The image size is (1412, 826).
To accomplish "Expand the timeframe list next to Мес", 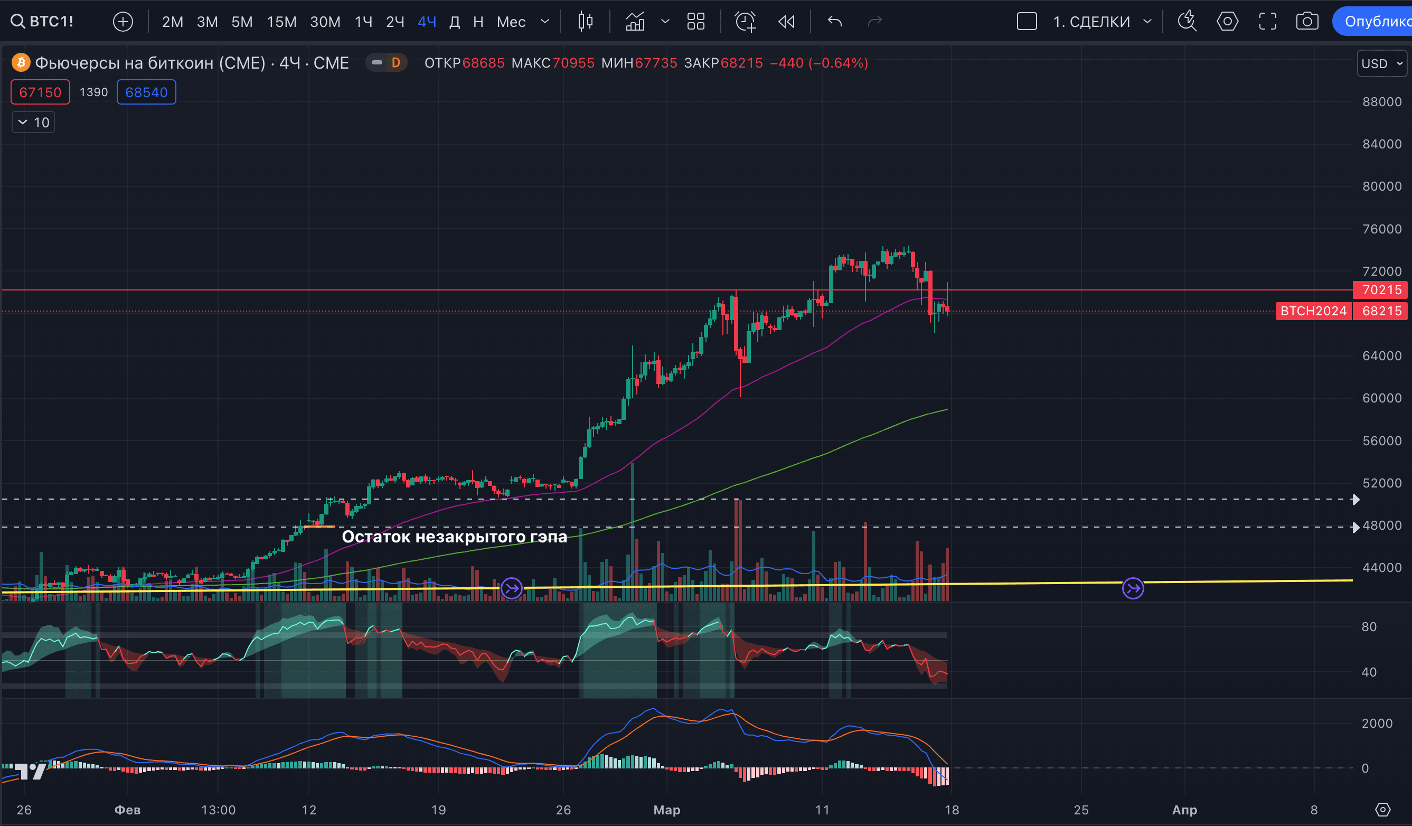I will click(x=544, y=21).
